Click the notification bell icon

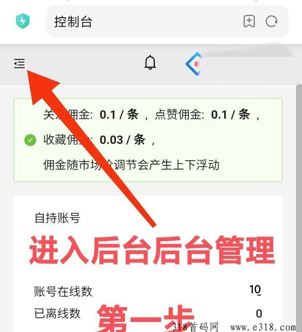click(x=150, y=62)
